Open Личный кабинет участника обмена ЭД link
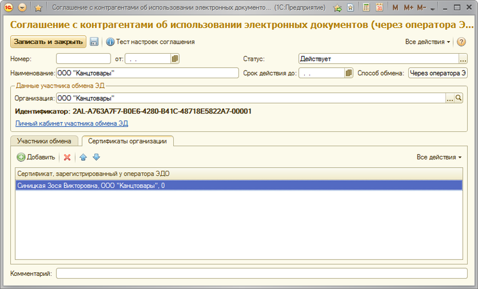The image size is (478, 289). [72, 124]
